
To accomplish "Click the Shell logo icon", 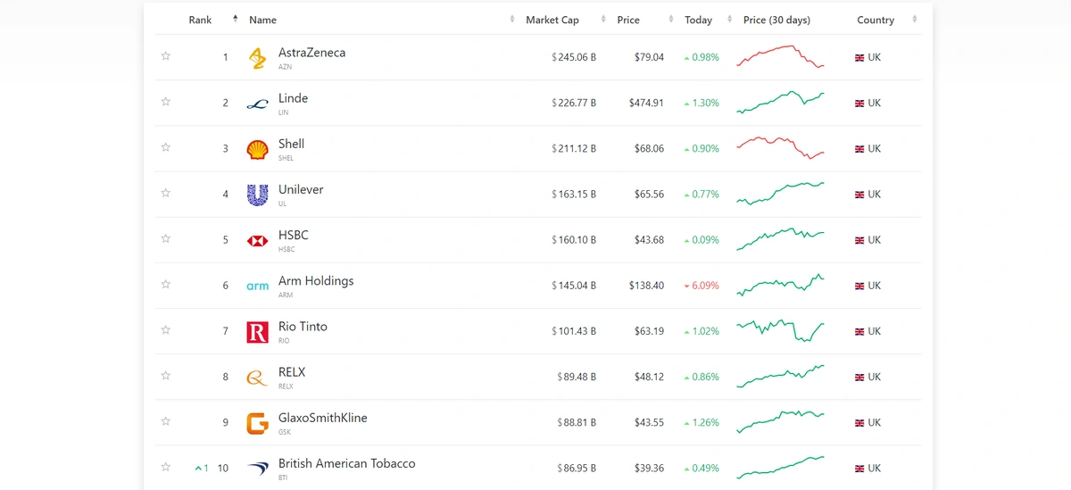I will pyautogui.click(x=257, y=149).
